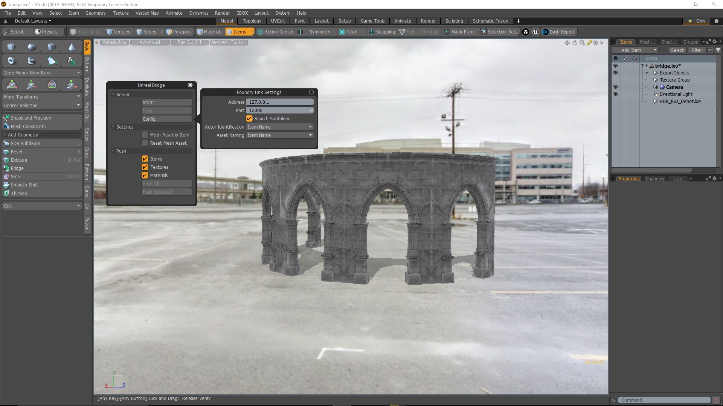This screenshot has height=406, width=723.
Task: Select the Text tool in Add Geometry
Action: coord(72,61)
